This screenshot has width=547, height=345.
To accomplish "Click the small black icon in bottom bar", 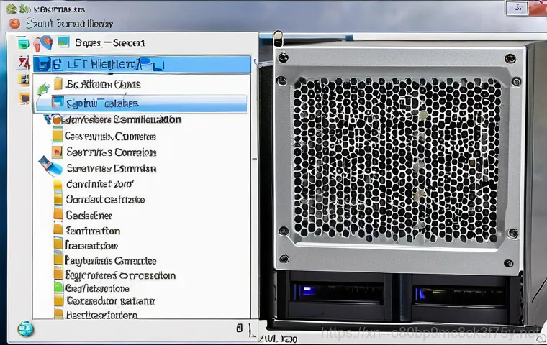I will coord(239,328).
